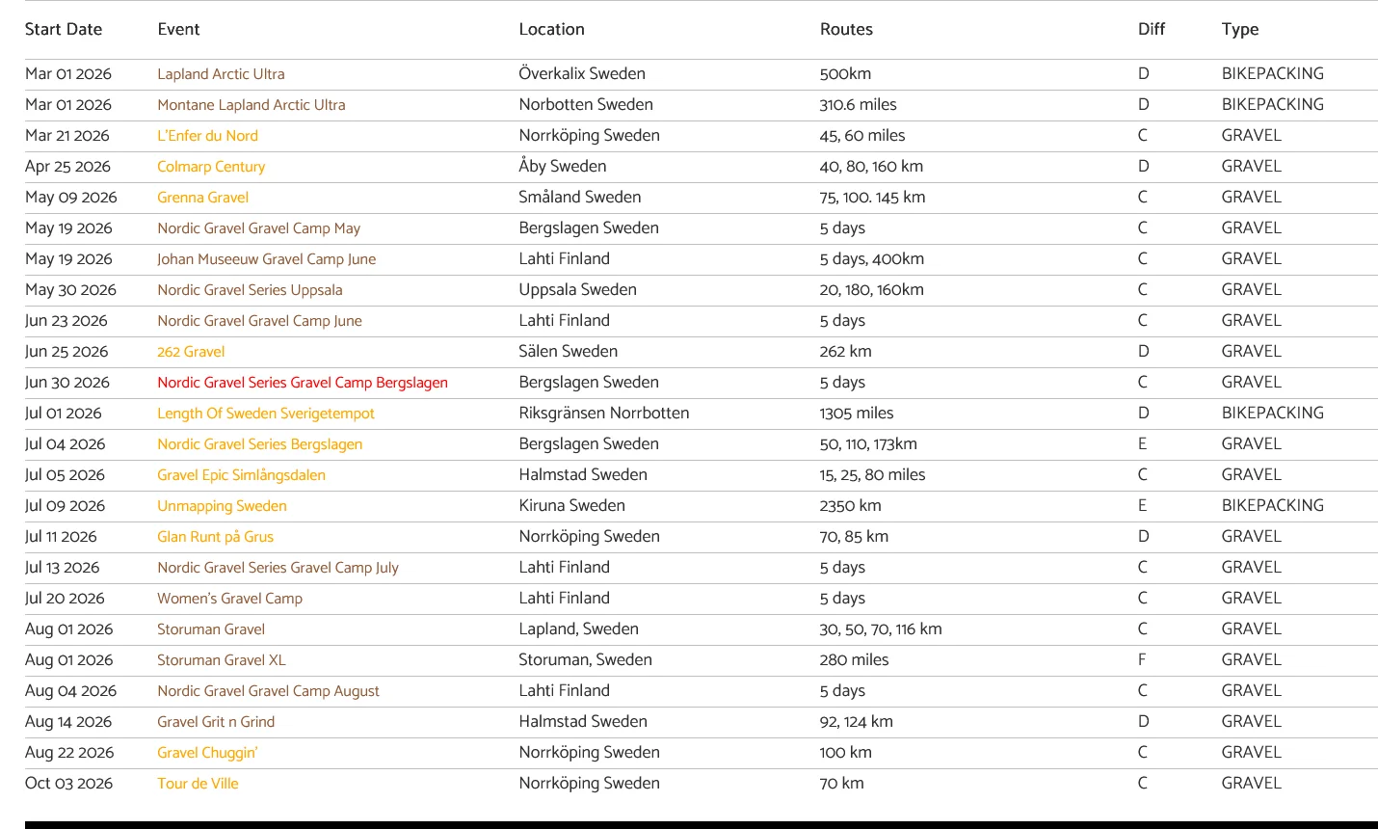Select the Åby Sweden location cell
The width and height of the screenshot is (1378, 829).
(563, 167)
